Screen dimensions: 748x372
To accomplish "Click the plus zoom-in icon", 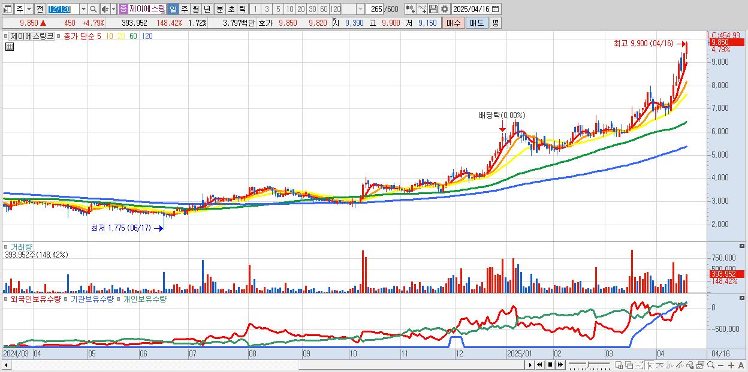I will click(731, 365).
